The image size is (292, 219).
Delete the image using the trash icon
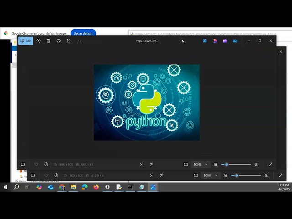[x=48, y=41]
